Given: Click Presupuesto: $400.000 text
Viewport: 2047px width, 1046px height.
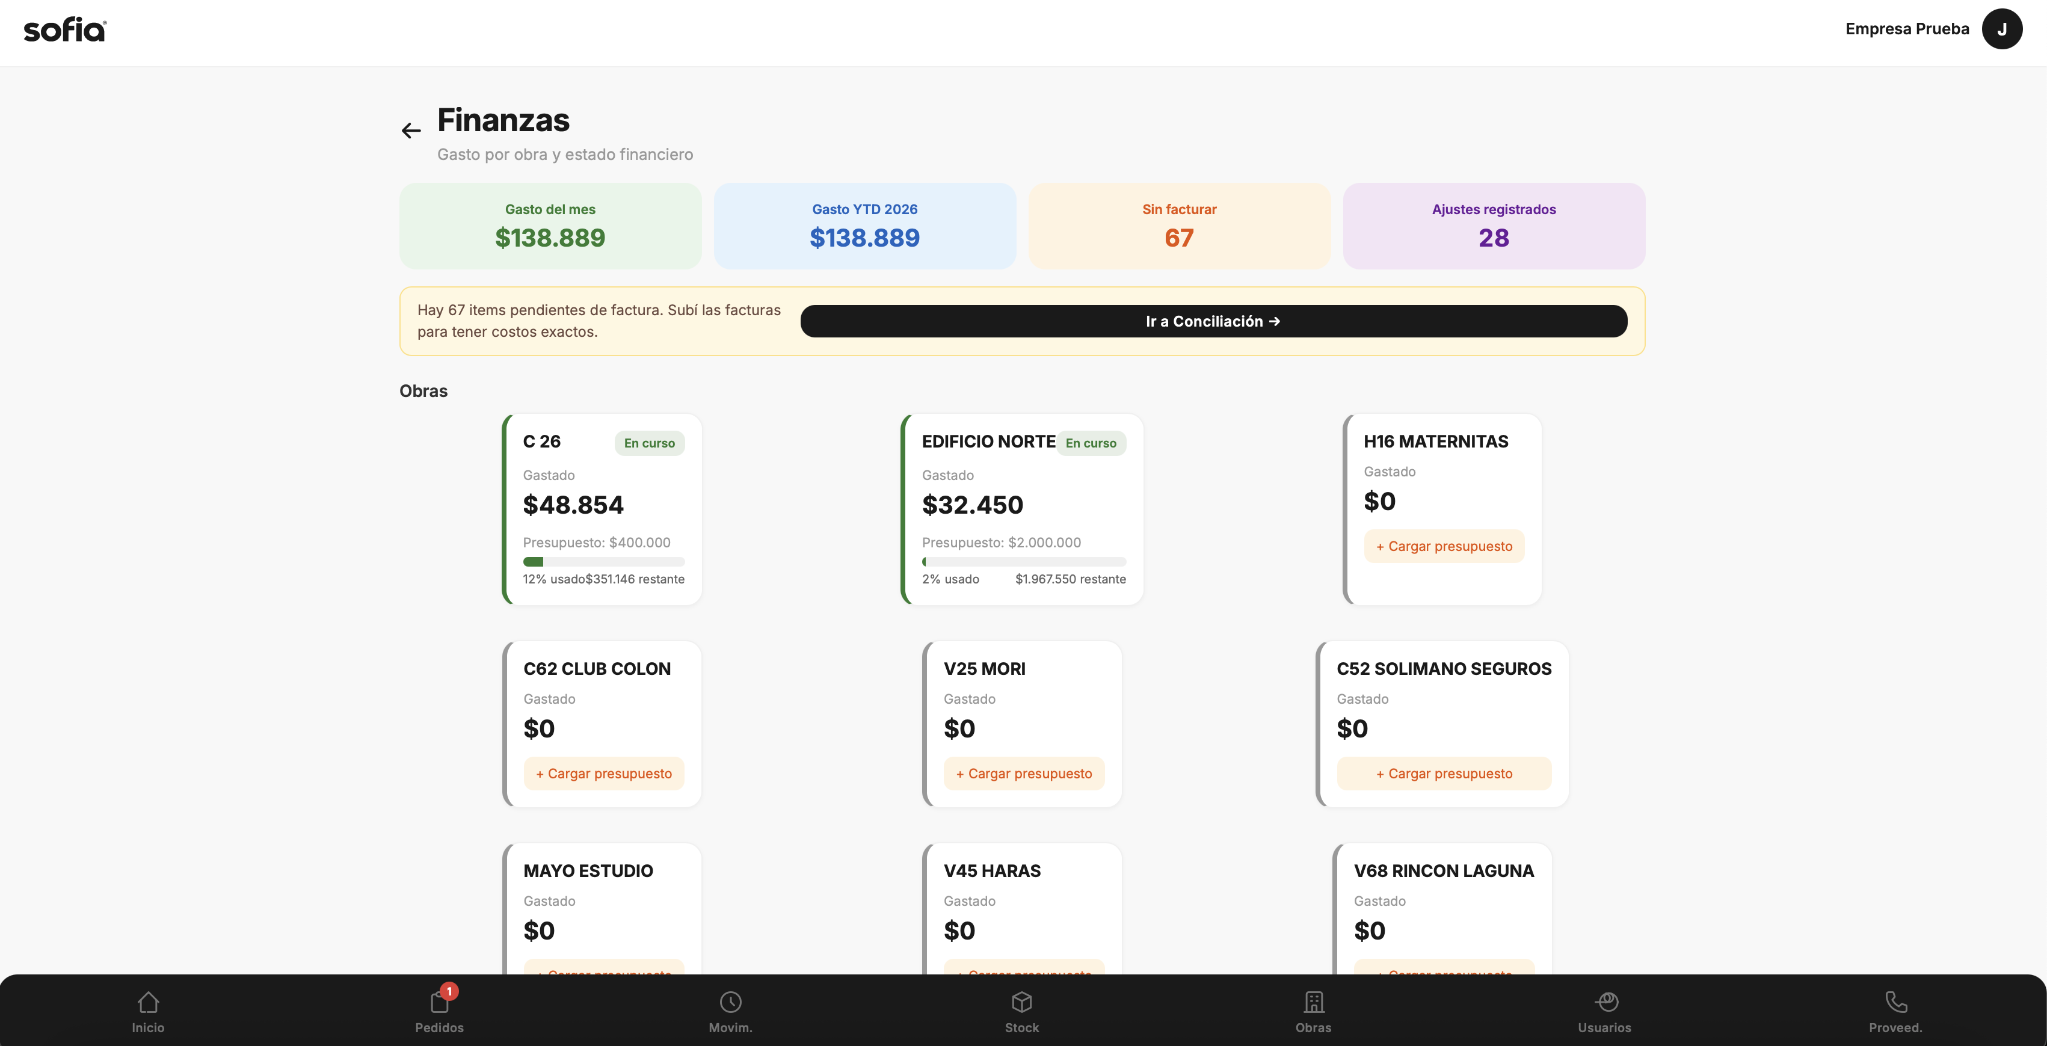Looking at the screenshot, I should point(597,542).
